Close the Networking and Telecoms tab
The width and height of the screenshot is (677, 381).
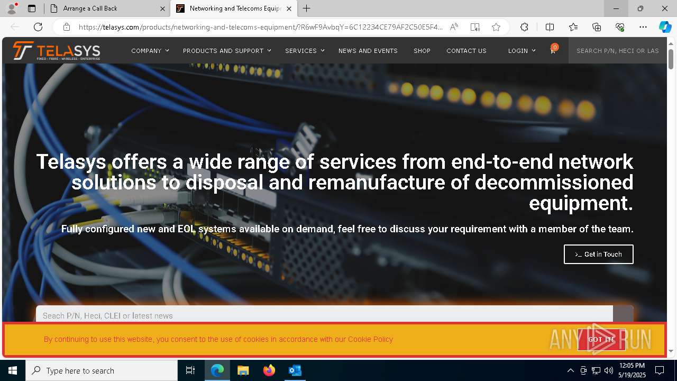(x=289, y=8)
